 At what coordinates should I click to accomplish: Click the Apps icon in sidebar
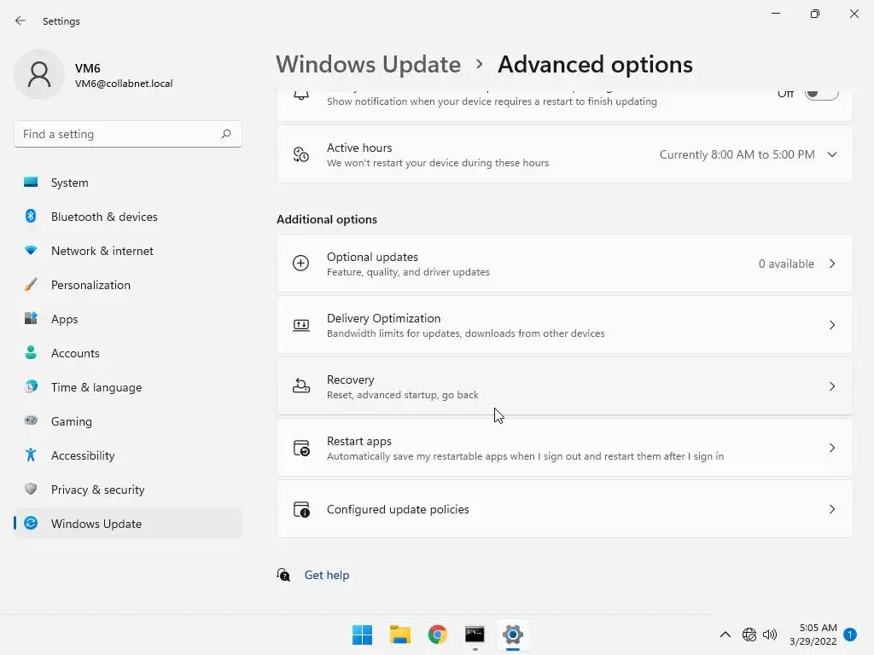[x=31, y=319]
